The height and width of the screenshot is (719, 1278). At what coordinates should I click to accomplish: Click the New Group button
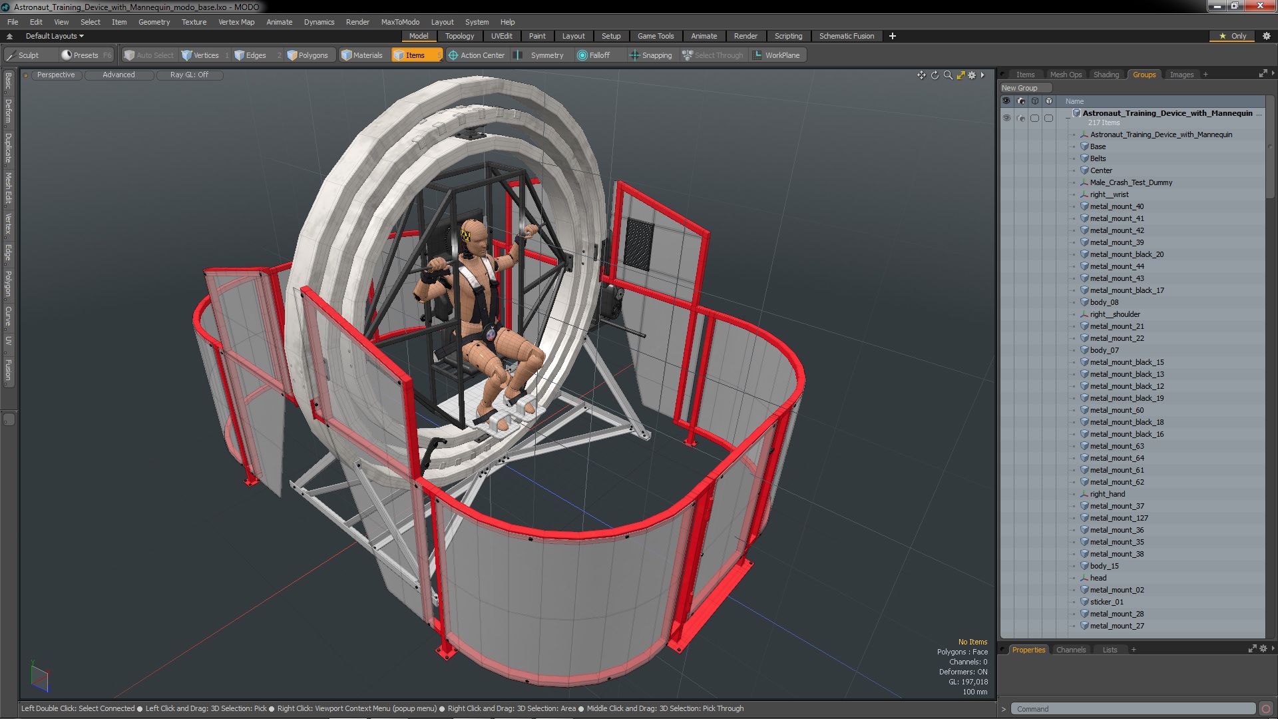coord(1025,88)
